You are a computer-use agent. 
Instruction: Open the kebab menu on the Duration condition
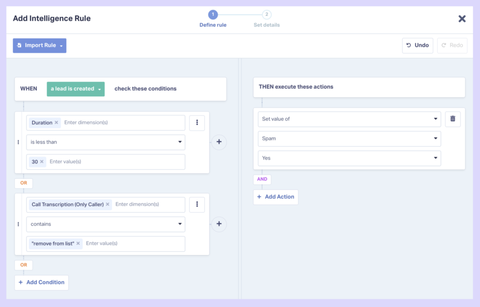coord(197,123)
